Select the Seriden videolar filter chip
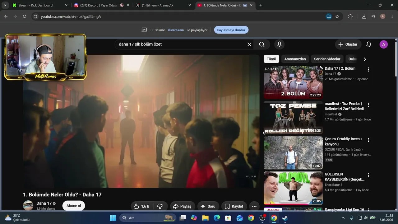This screenshot has height=224, width=398. pos(327,59)
